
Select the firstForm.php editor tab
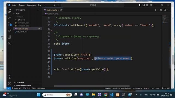tap(53, 10)
